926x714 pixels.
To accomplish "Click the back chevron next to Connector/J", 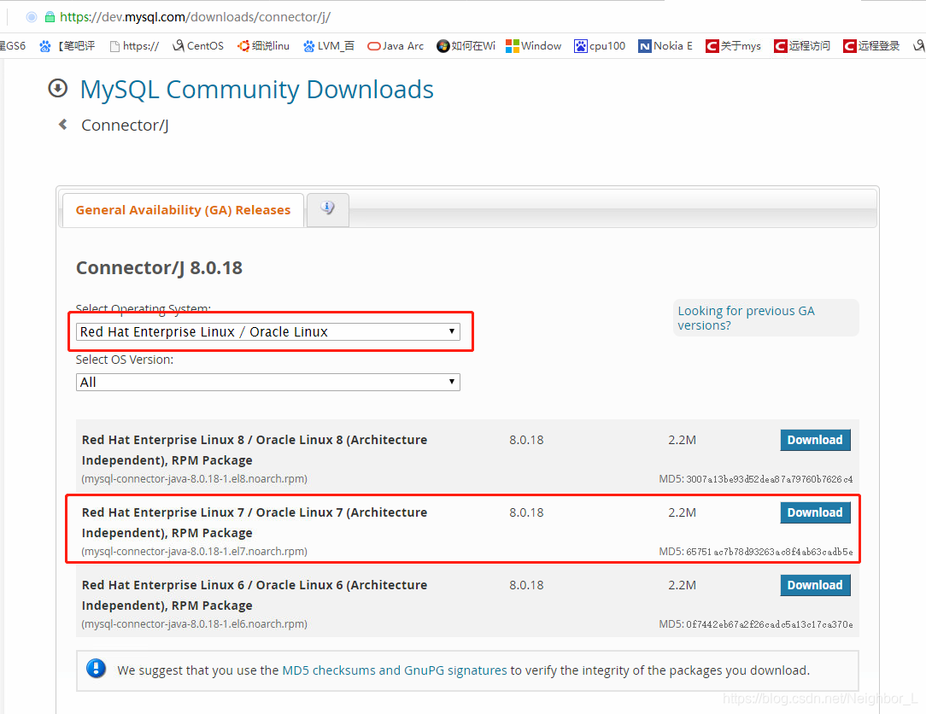I will point(63,125).
